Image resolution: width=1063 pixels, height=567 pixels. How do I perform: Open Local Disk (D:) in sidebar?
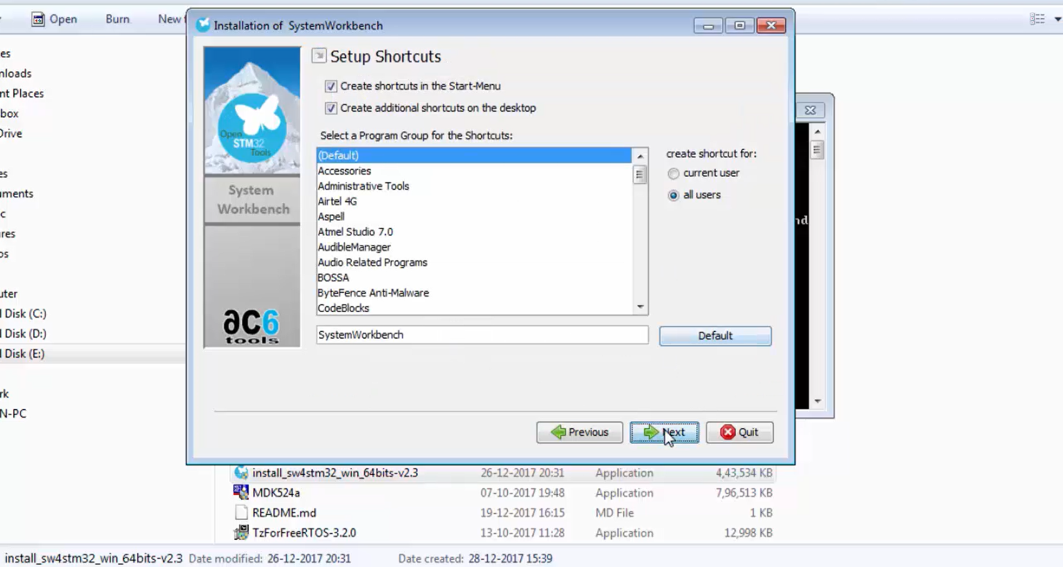(23, 334)
